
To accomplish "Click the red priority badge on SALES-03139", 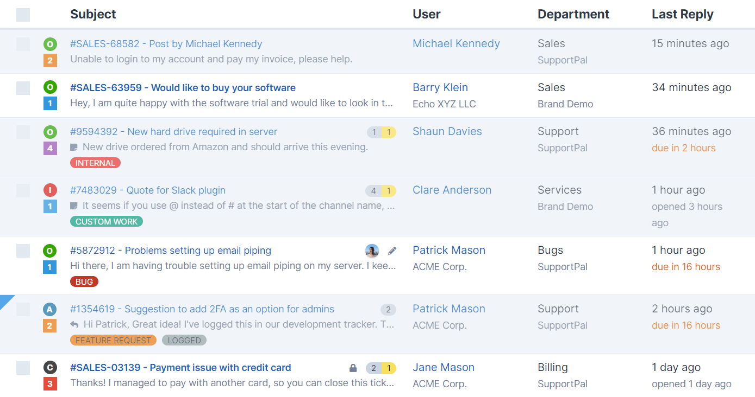I will pyautogui.click(x=51, y=383).
